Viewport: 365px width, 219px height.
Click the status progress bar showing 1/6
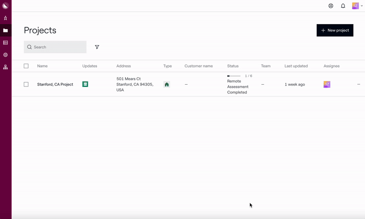(234, 76)
